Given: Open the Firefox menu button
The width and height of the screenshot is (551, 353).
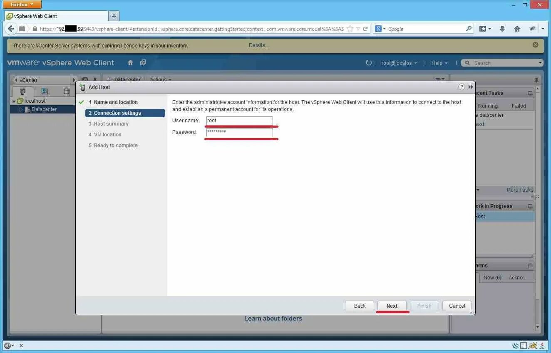Looking at the screenshot, I should pyautogui.click(x=22, y=5).
